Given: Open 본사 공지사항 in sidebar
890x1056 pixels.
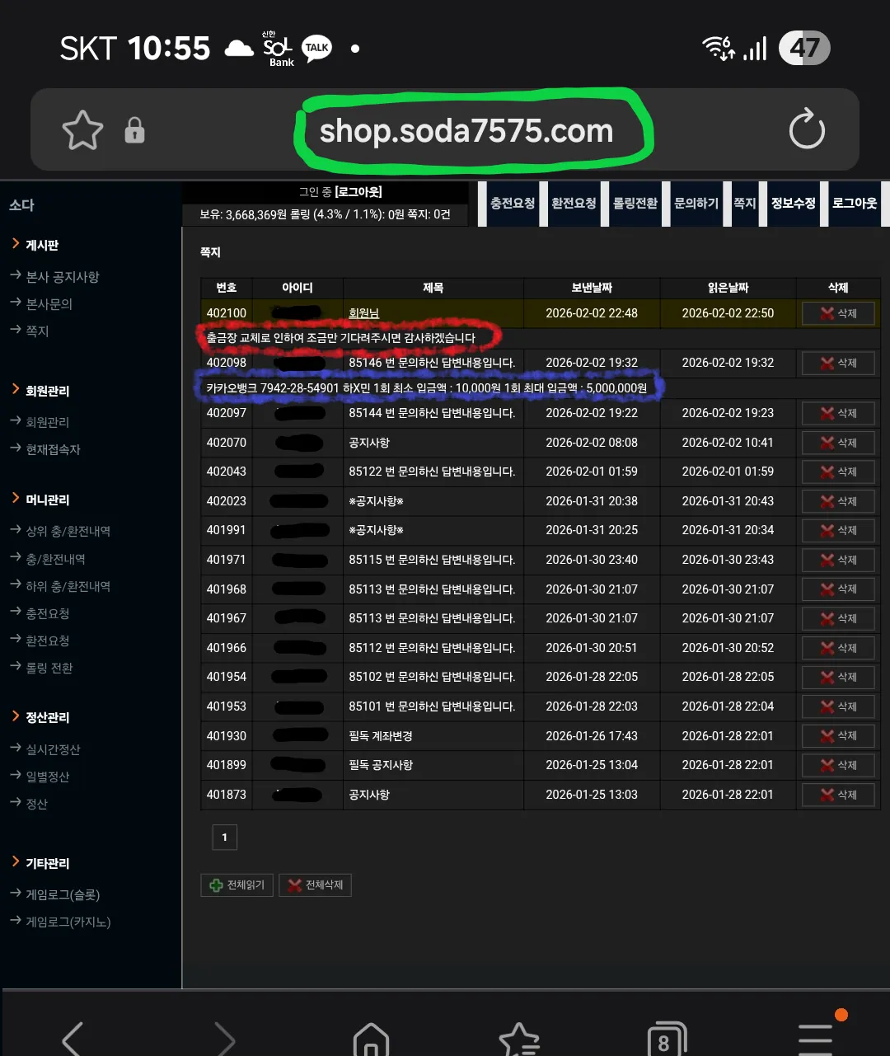Looking at the screenshot, I should pyautogui.click(x=62, y=277).
